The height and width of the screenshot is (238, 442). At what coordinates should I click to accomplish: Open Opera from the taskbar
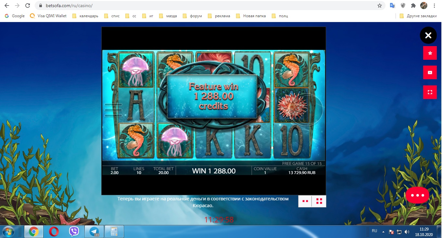(54, 232)
